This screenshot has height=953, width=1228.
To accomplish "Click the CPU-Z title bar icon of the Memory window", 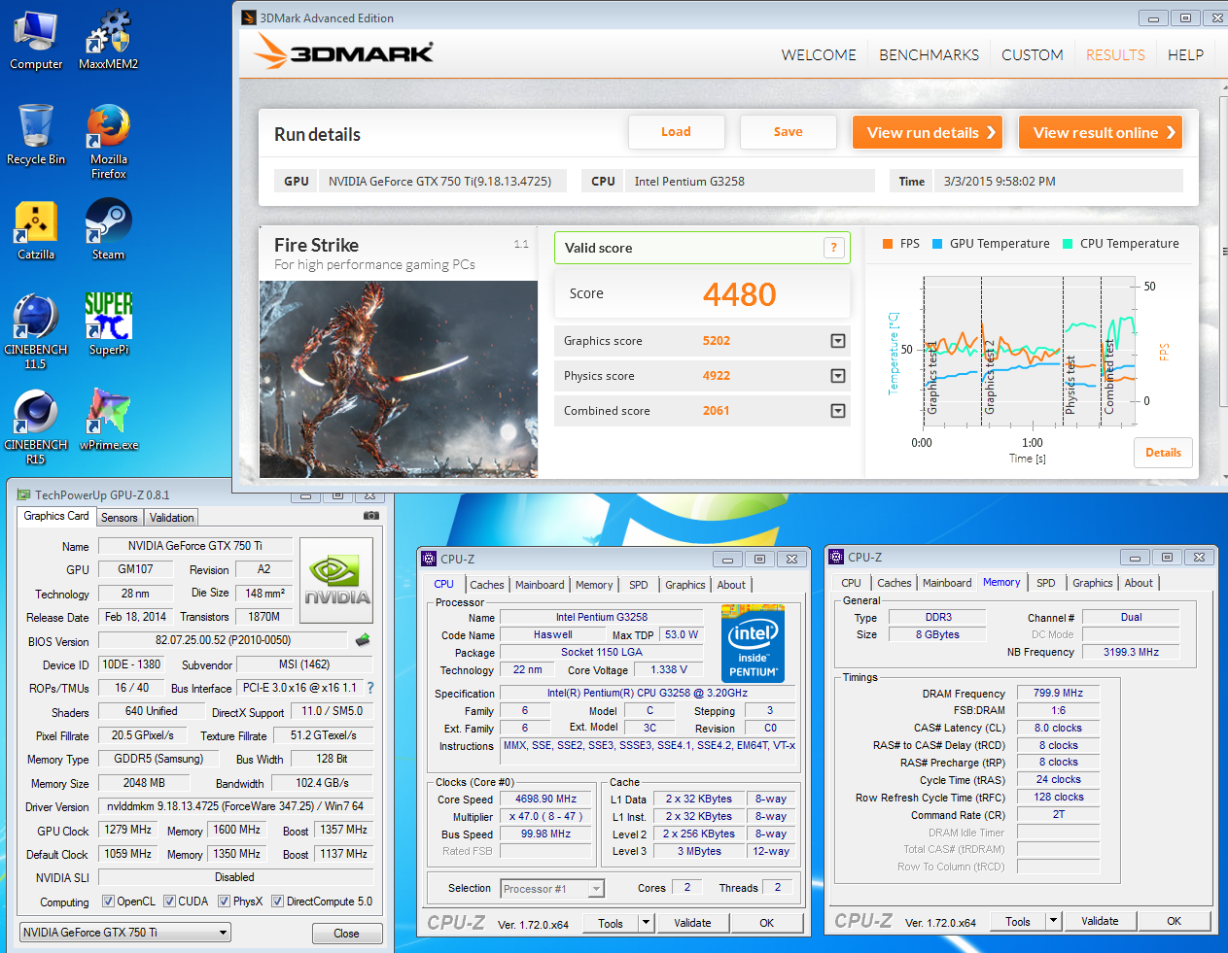I will pyautogui.click(x=836, y=557).
